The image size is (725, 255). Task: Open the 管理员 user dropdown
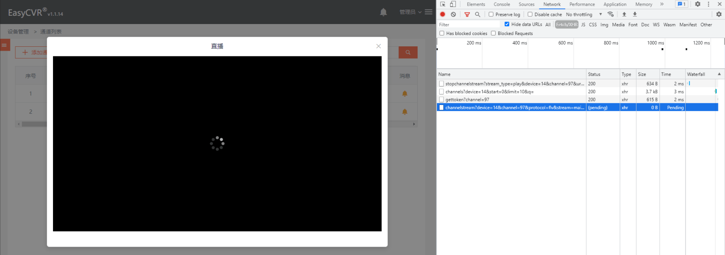[410, 12]
